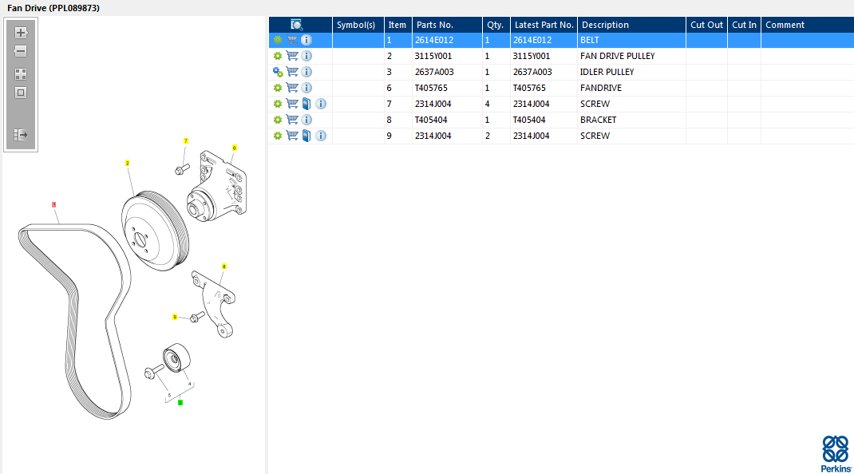Sort by Parts No. column header
Image resolution: width=854 pixels, height=474 pixels.
coord(447,25)
